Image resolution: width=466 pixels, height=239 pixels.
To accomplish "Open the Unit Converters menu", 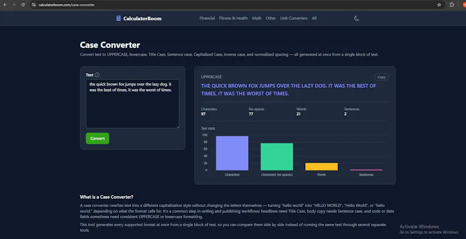I will click(x=294, y=18).
